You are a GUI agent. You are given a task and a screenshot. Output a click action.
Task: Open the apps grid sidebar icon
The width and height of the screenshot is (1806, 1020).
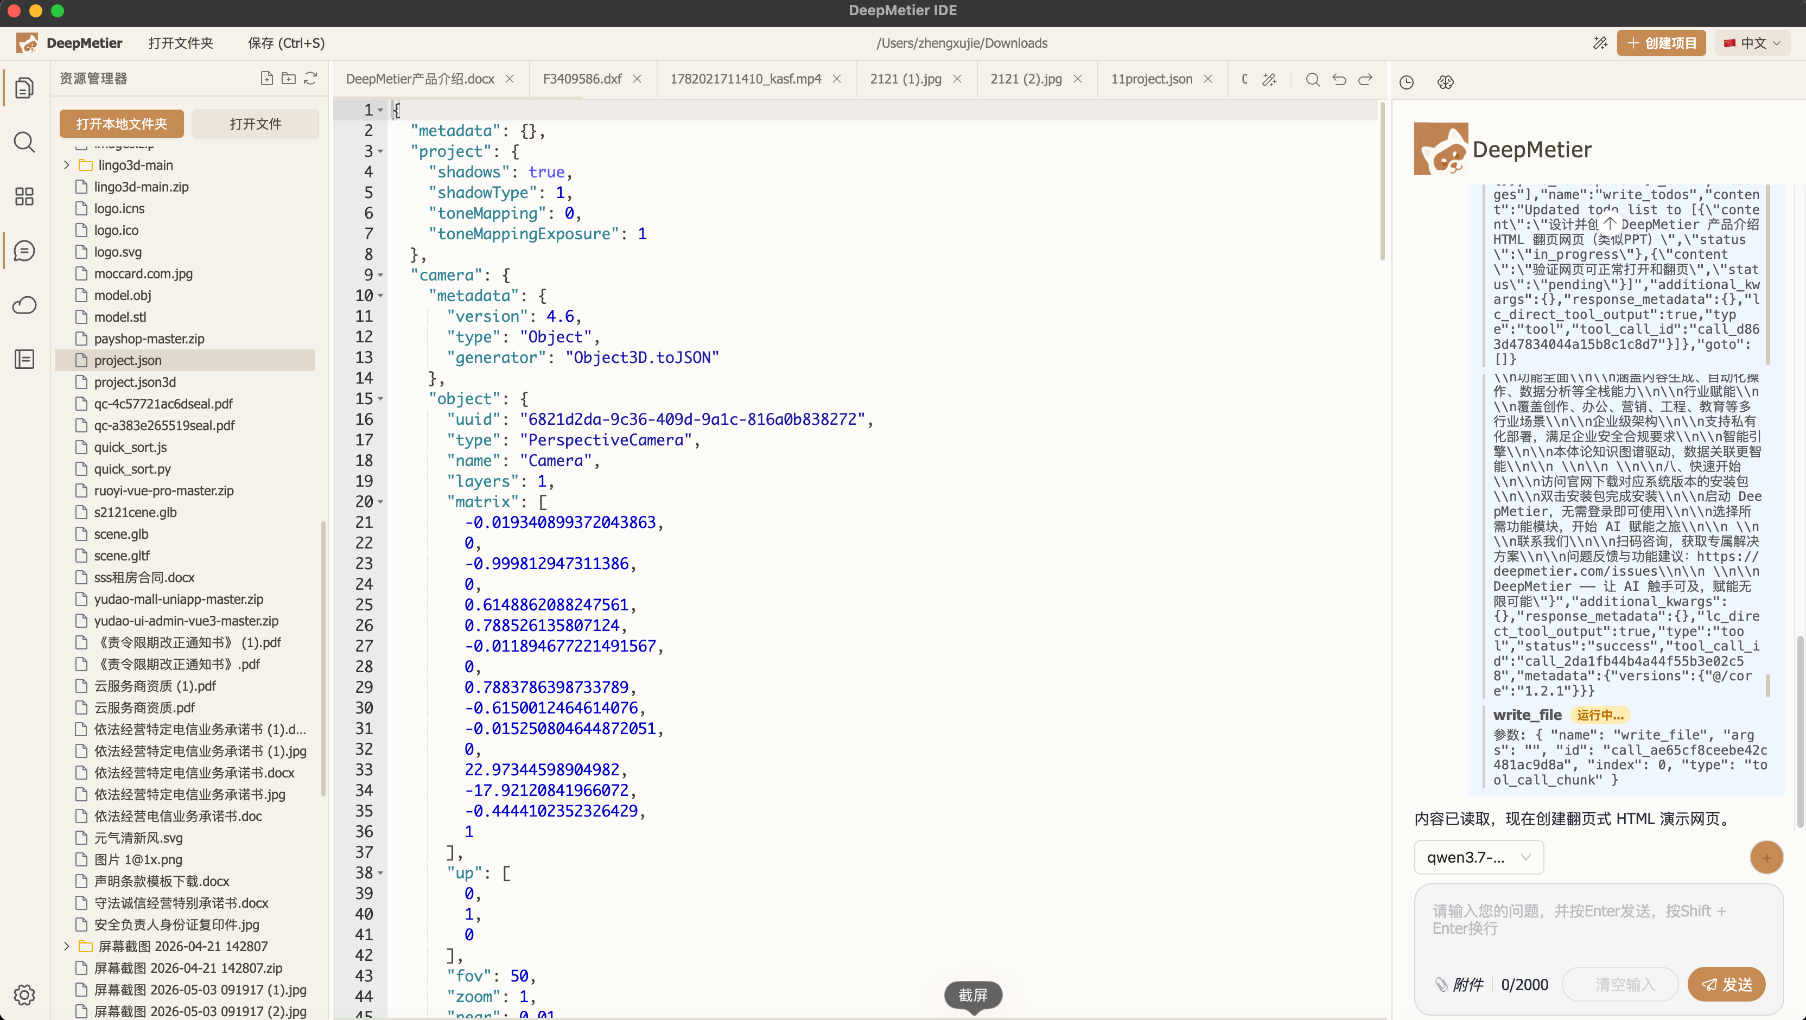tap(24, 196)
